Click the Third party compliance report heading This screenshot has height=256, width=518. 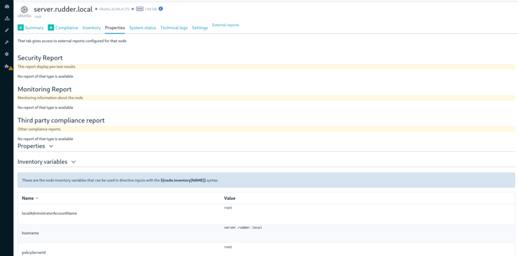61,121
